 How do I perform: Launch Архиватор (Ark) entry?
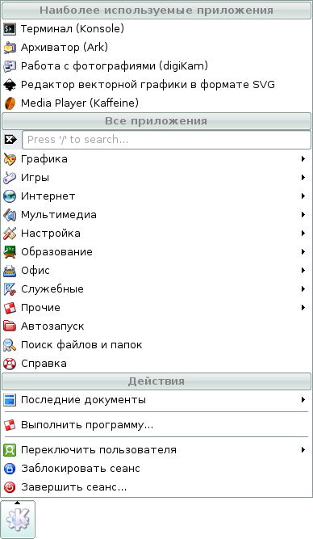[156, 48]
